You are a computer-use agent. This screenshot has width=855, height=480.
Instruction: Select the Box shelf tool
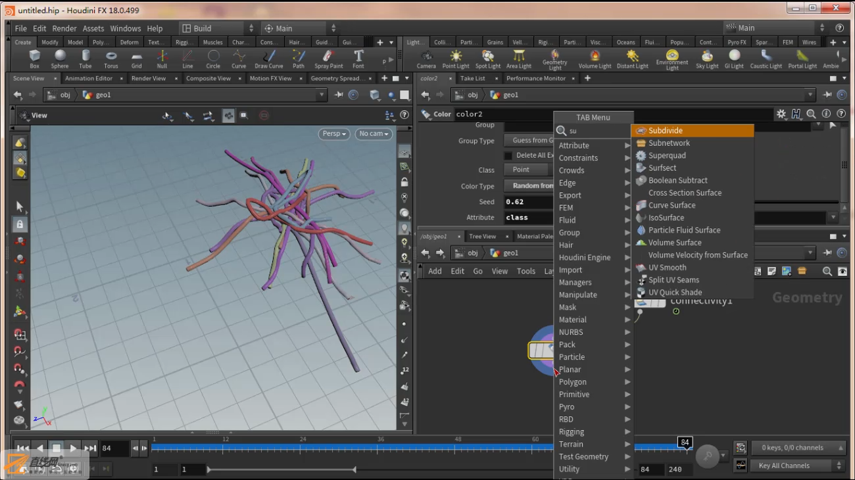click(x=35, y=59)
